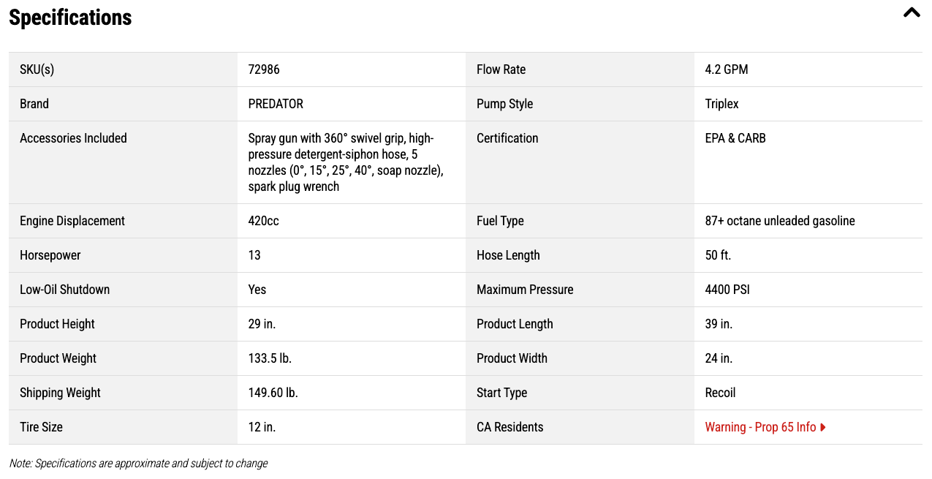Click the Low-Oil Shutdown label
This screenshot has height=479, width=932.
(x=64, y=290)
